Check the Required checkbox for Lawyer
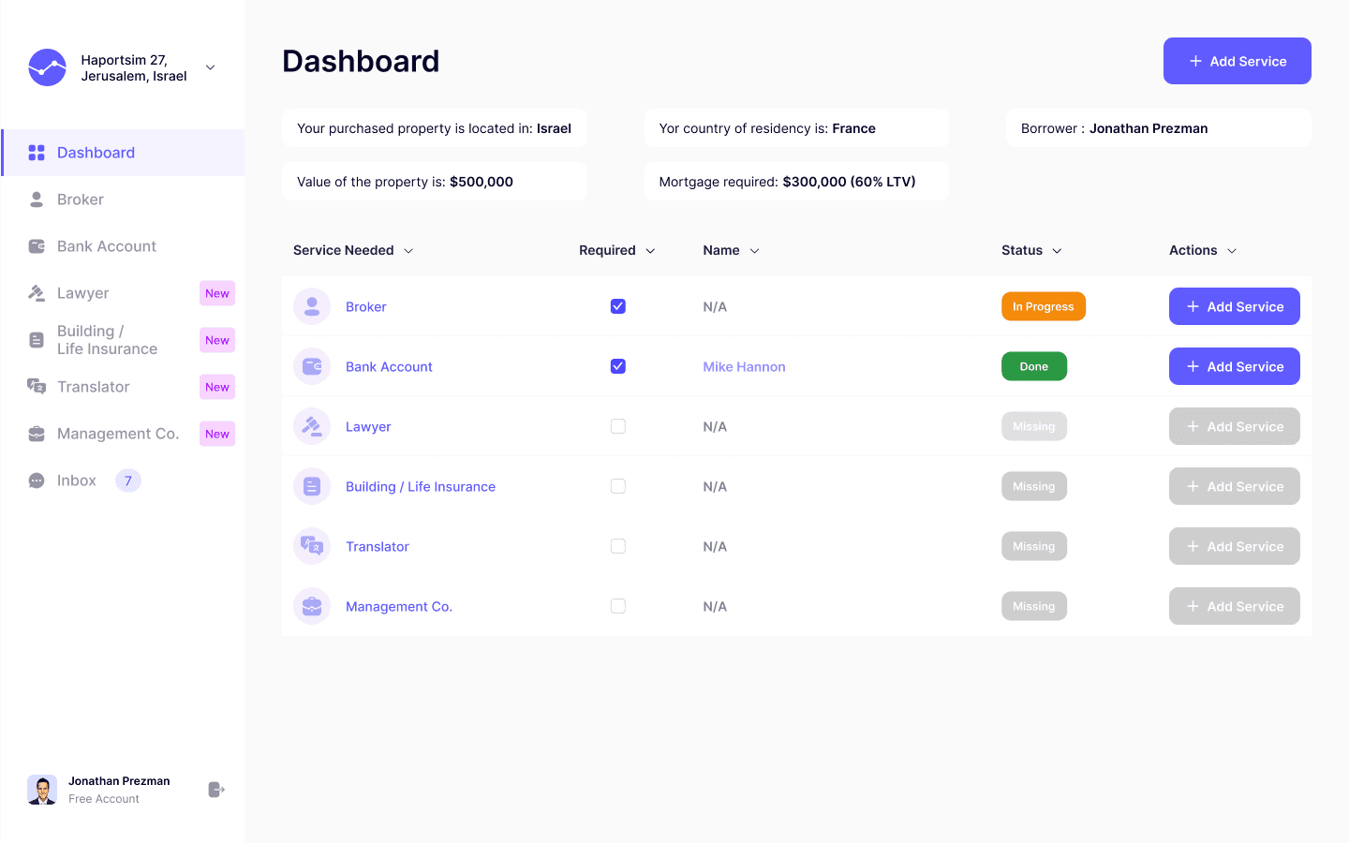The height and width of the screenshot is (843, 1349). click(x=618, y=426)
